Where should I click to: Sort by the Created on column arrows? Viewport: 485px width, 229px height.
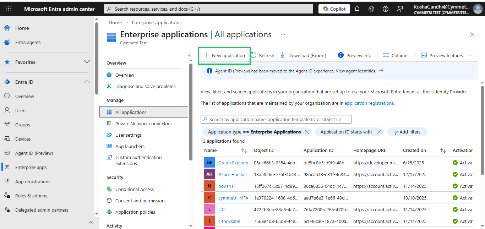443,151
